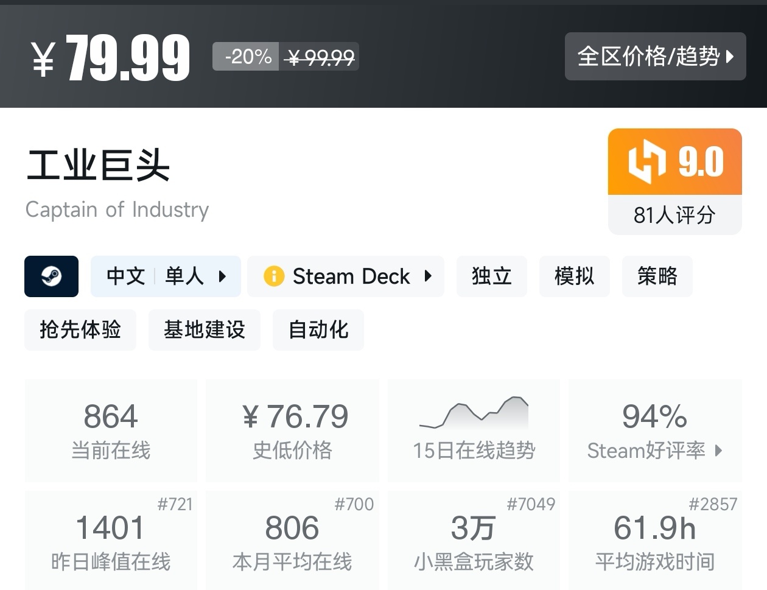View the 81人评分 rating count

coord(674,215)
